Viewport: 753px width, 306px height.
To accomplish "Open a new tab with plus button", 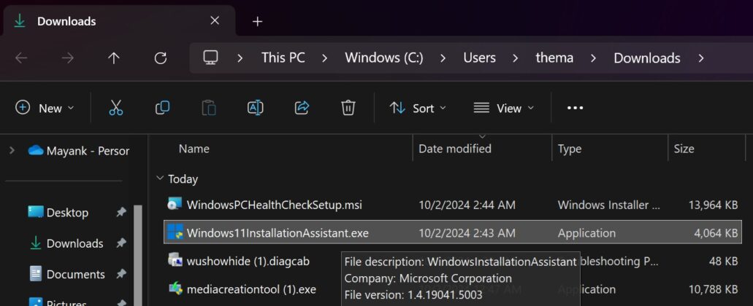I will click(x=257, y=21).
